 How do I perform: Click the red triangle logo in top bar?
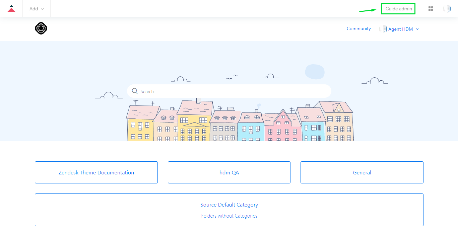point(11,9)
